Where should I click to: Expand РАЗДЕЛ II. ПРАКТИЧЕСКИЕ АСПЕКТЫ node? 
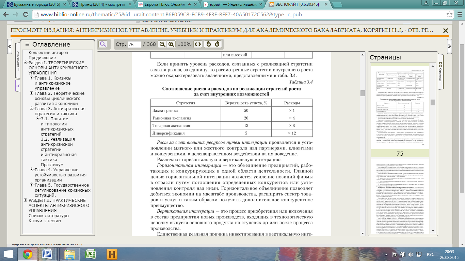[x=26, y=201]
